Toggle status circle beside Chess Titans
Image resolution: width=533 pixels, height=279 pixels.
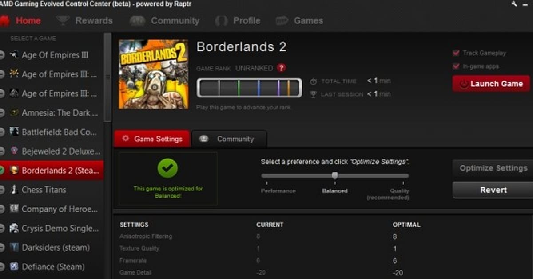pyautogui.click(x=2, y=190)
